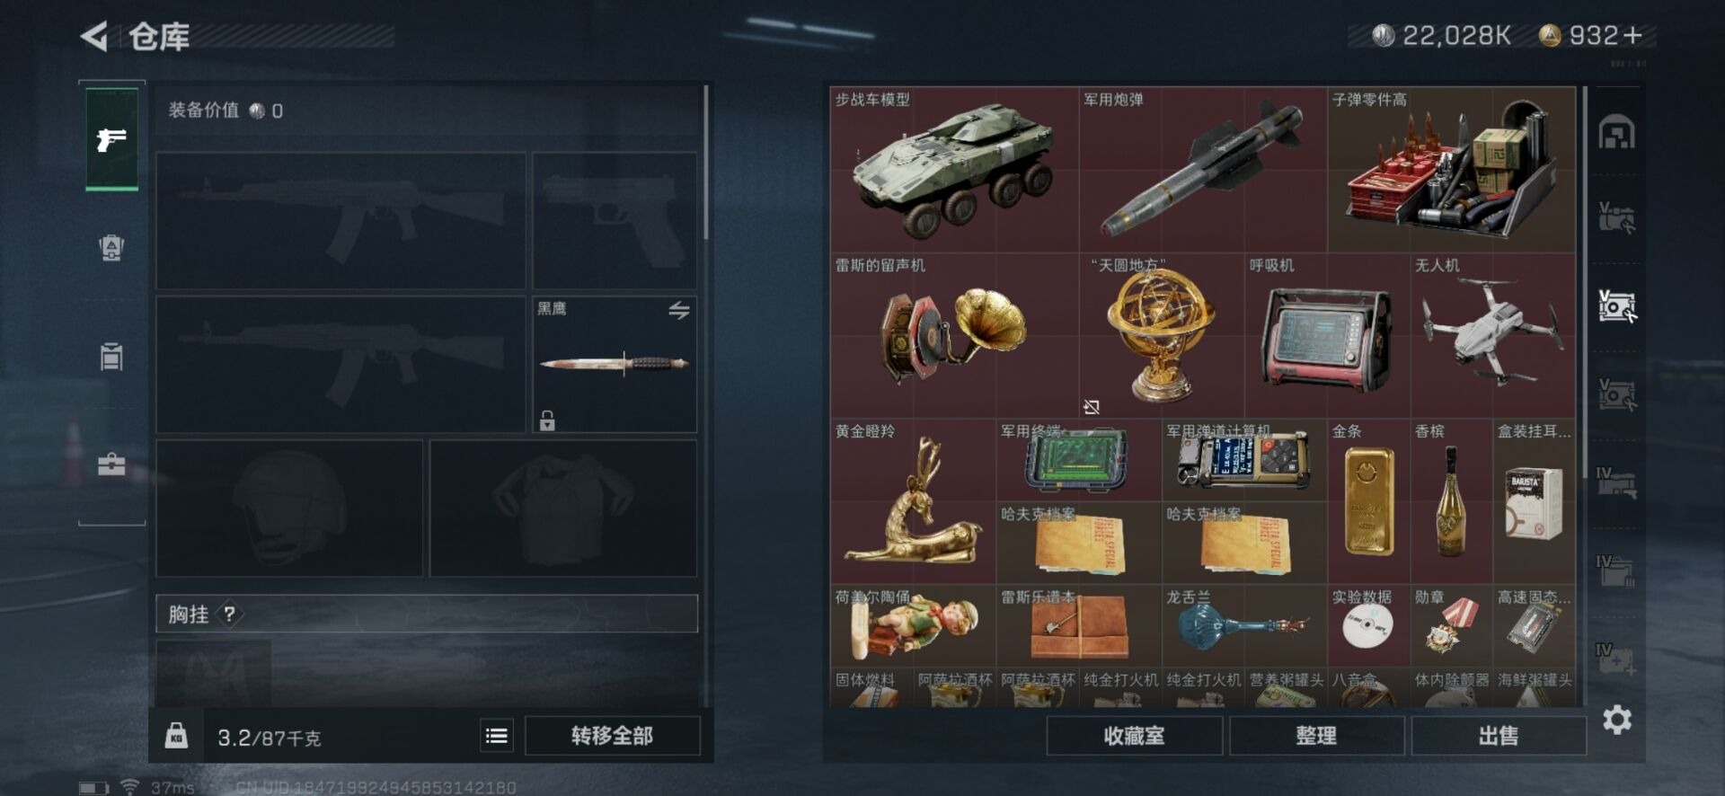Select the main stash house icon
This screenshot has height=796, width=1725.
pos(1617,133)
